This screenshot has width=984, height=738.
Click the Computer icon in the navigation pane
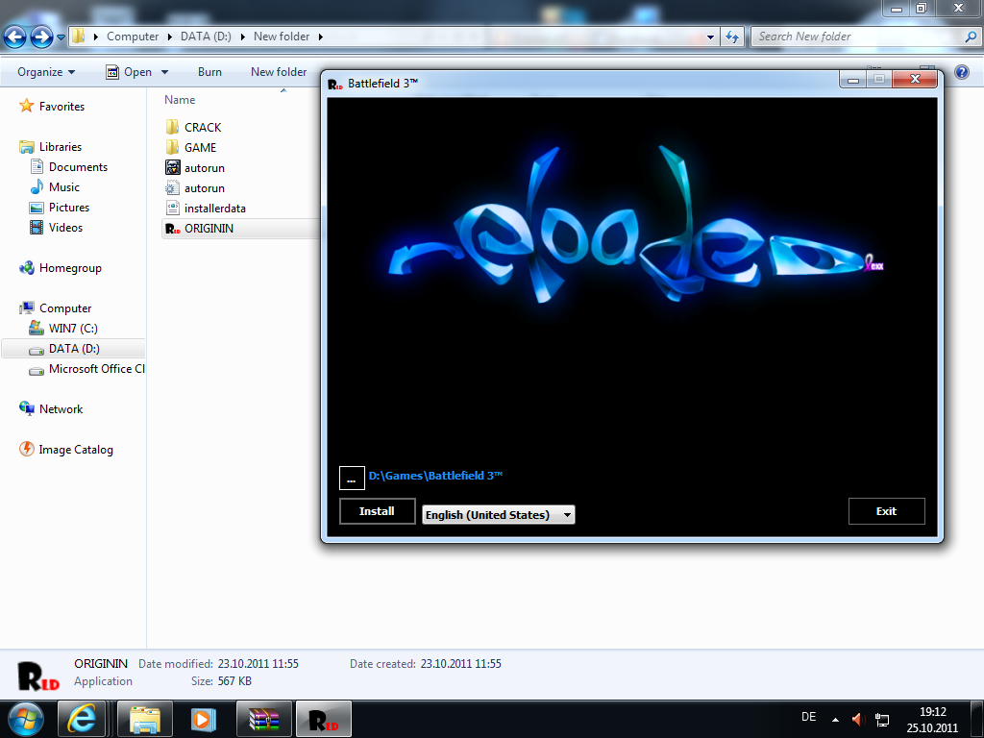tap(26, 308)
